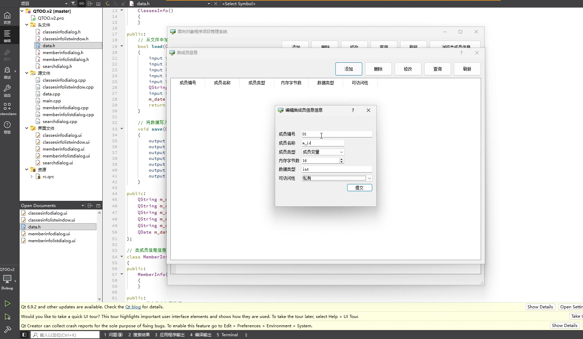Collapse the 源文件 folder
The image size is (583, 339).
pyautogui.click(x=27, y=73)
